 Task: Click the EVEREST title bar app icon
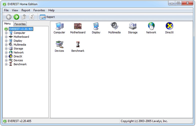[4, 4]
